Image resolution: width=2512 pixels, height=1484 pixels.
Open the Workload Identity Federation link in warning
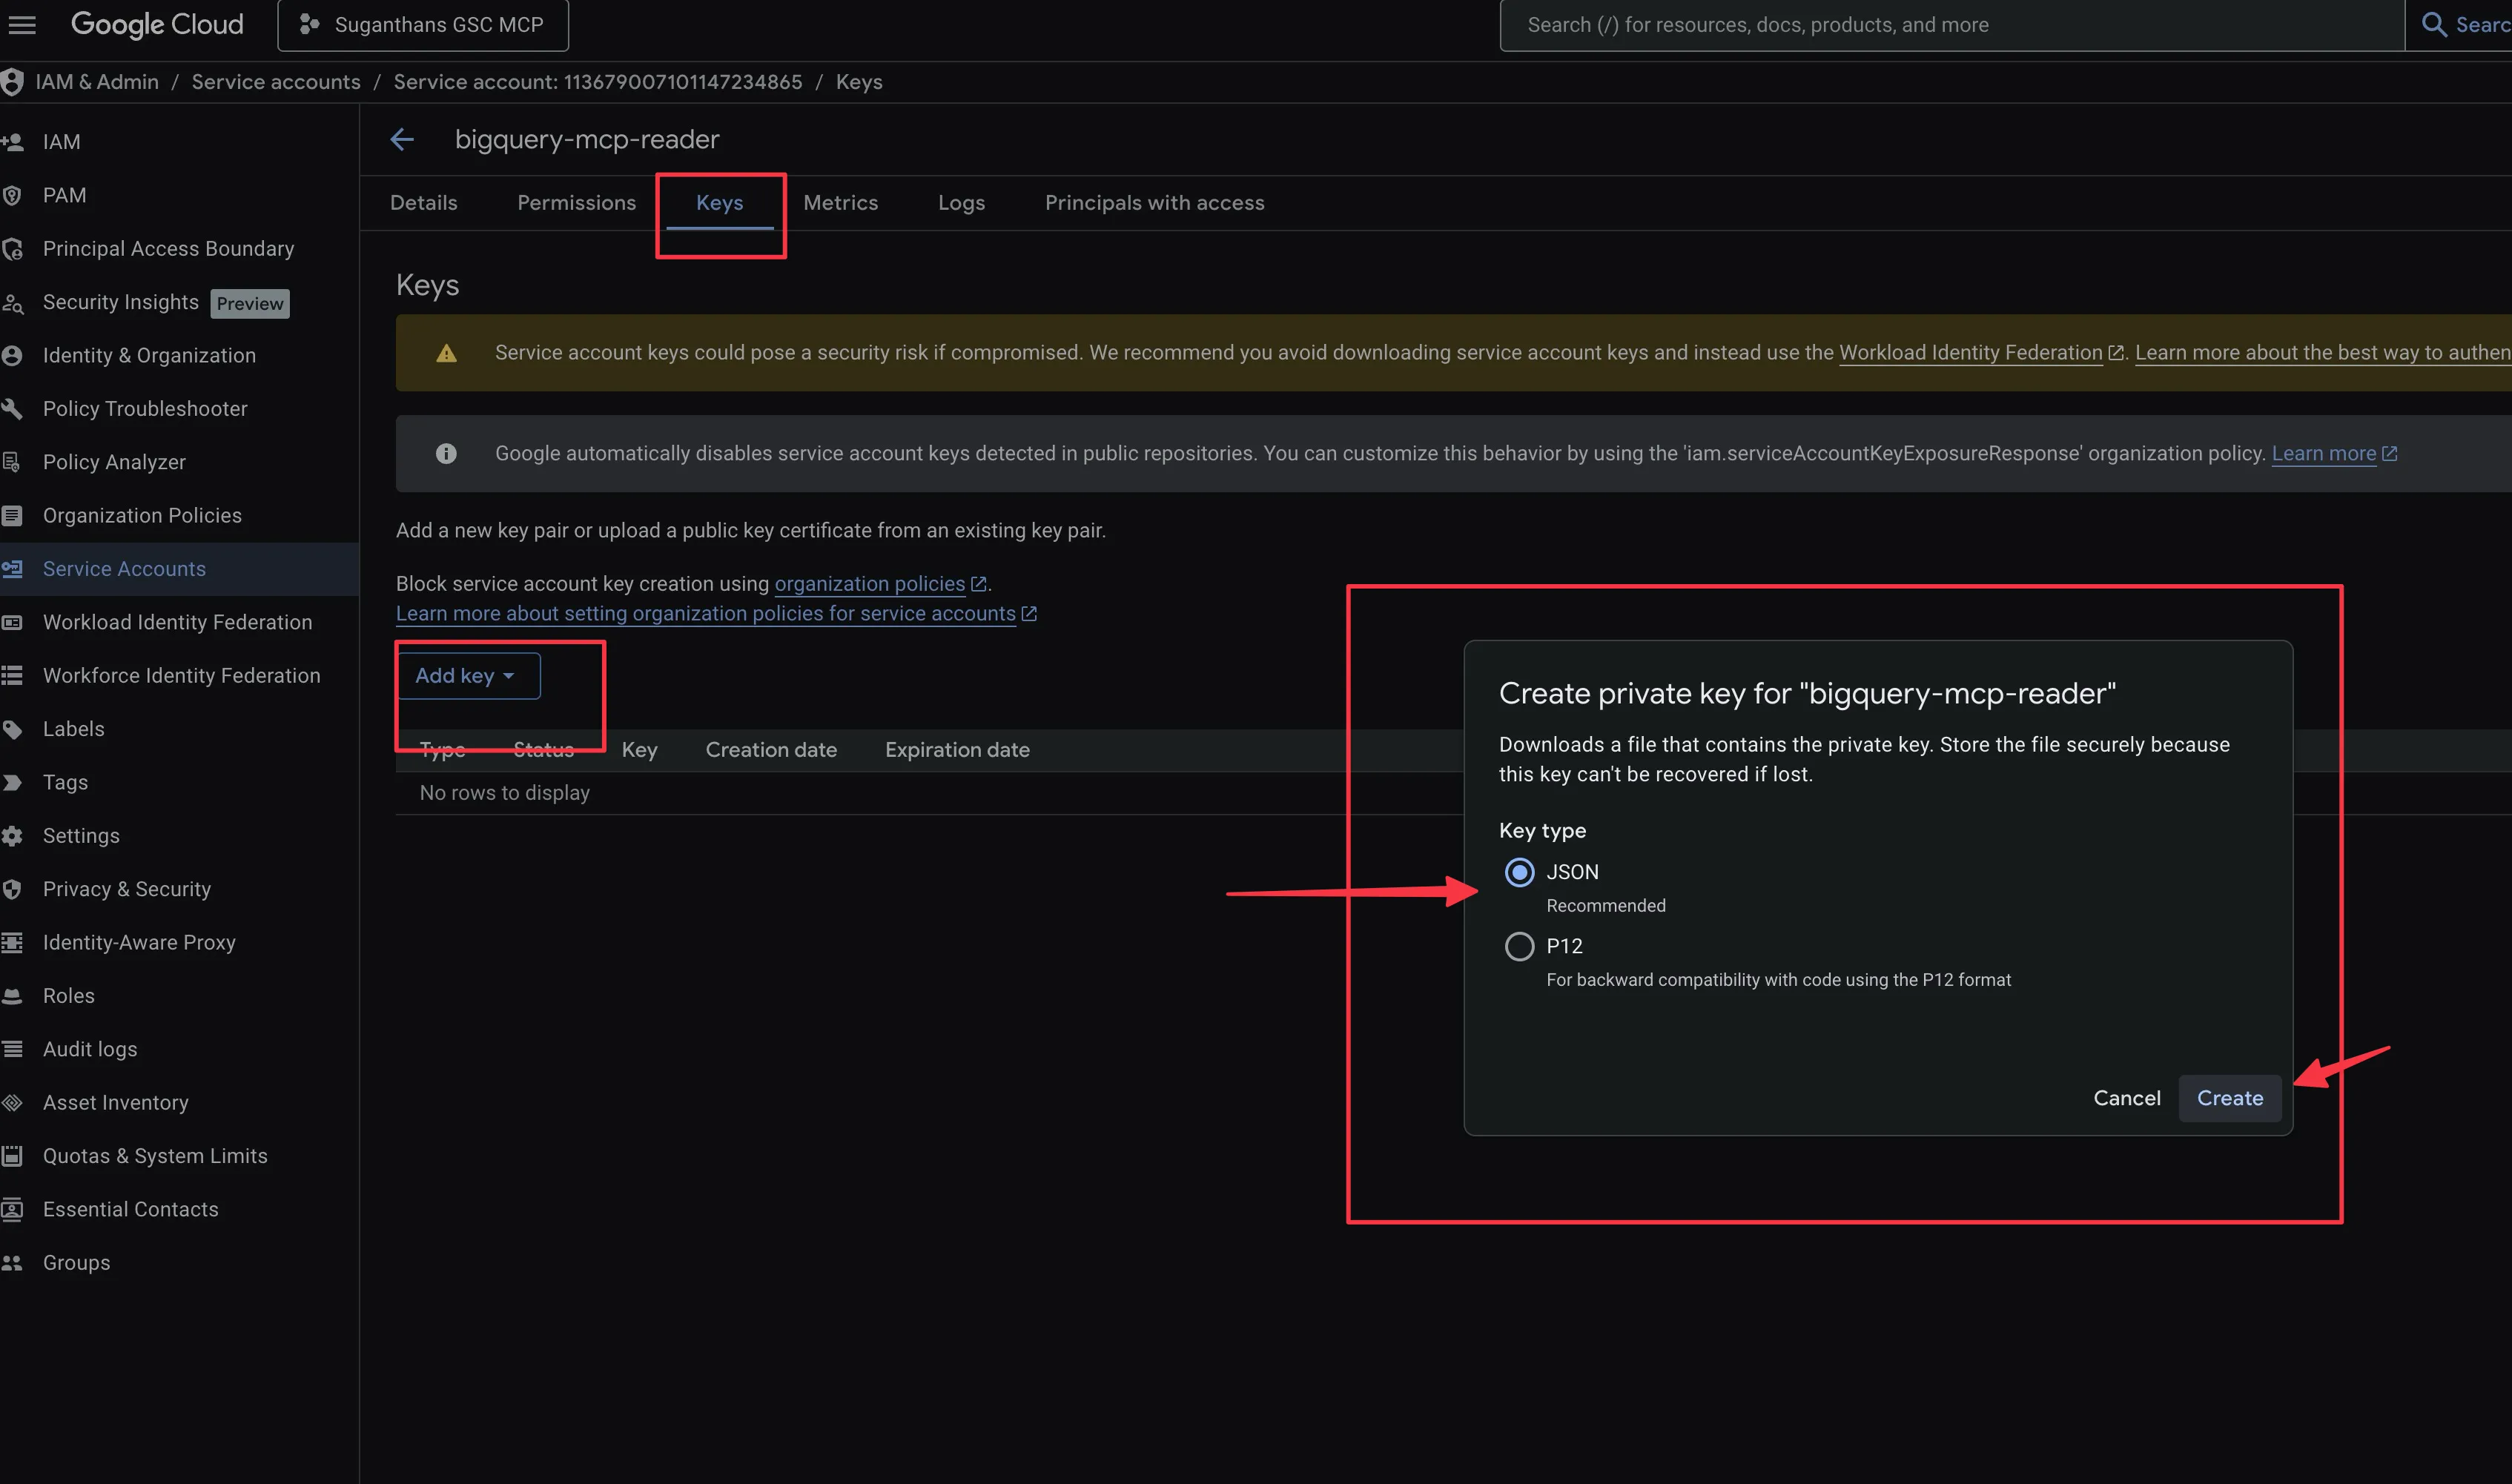click(1970, 353)
